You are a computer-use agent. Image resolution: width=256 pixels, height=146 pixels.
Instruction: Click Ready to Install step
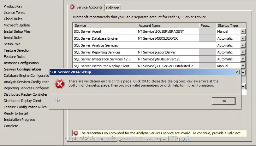click(16, 113)
